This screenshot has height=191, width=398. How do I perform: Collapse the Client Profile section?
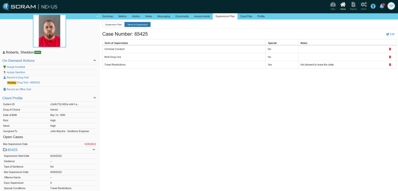click(x=94, y=98)
